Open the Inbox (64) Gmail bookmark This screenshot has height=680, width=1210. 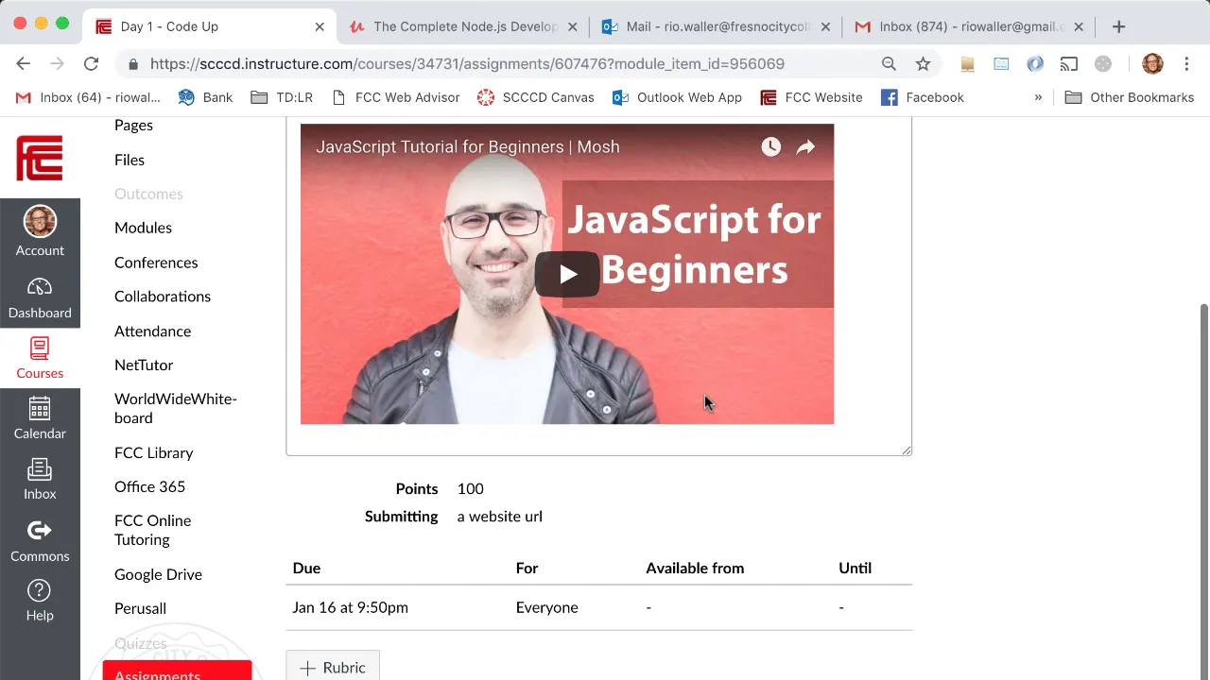[x=88, y=97]
